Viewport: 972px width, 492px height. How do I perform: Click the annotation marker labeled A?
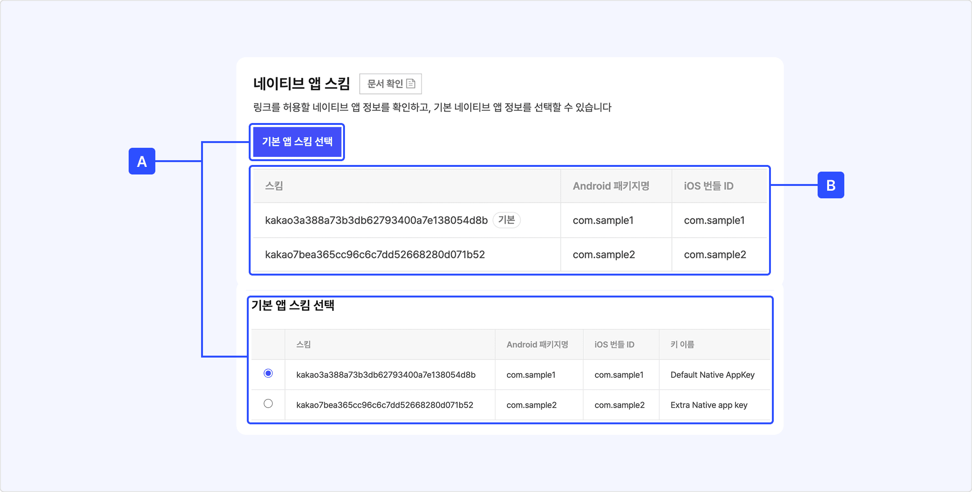click(x=142, y=162)
